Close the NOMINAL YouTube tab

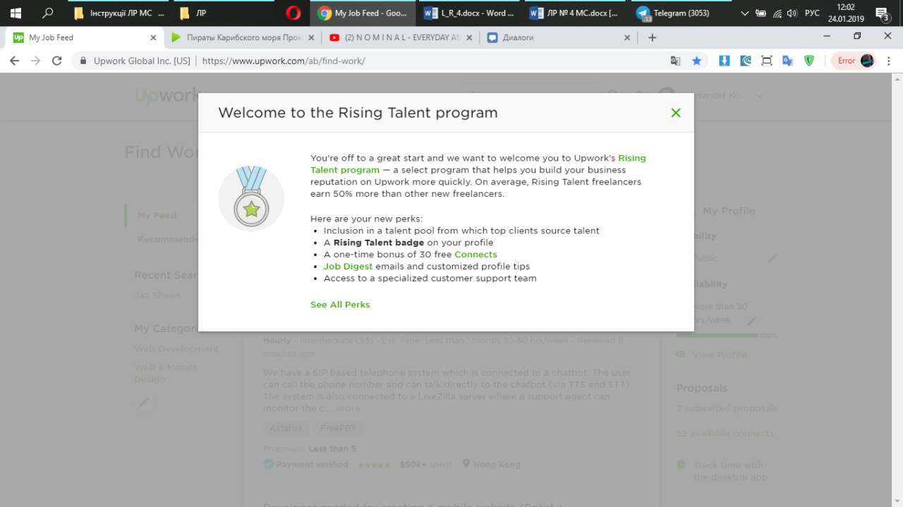click(469, 38)
